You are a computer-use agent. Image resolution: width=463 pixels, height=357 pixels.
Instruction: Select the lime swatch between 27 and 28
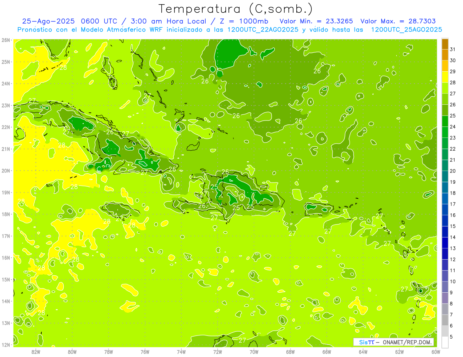(445, 88)
